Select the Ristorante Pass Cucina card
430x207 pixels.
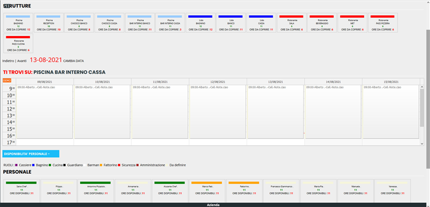coord(18,44)
